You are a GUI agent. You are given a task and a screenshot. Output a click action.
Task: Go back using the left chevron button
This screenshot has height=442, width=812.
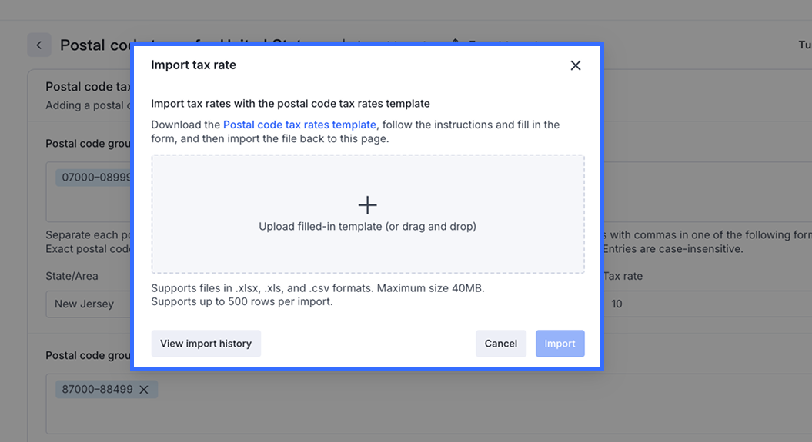click(x=39, y=45)
